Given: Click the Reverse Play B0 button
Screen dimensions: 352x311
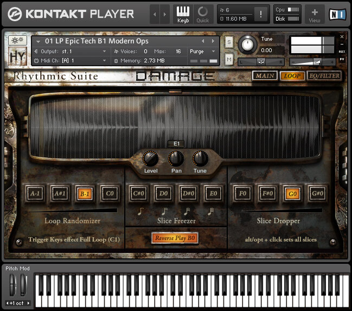Looking at the screenshot, I should pos(175,238).
